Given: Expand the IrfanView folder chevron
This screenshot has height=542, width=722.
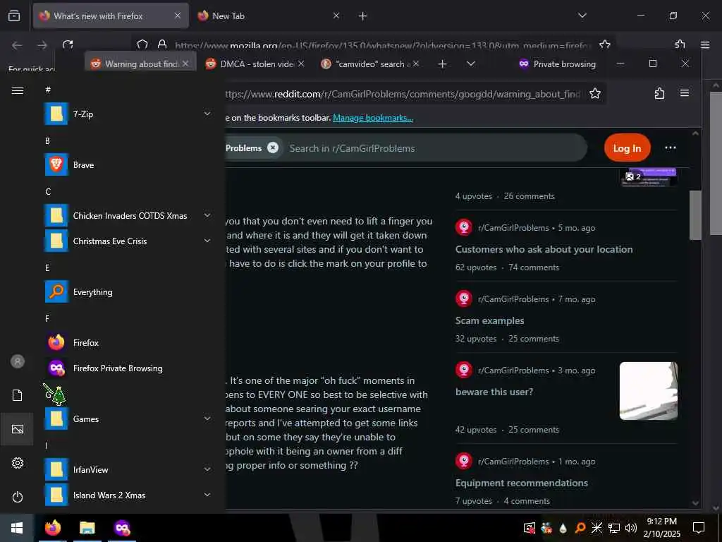Looking at the screenshot, I should (207, 469).
